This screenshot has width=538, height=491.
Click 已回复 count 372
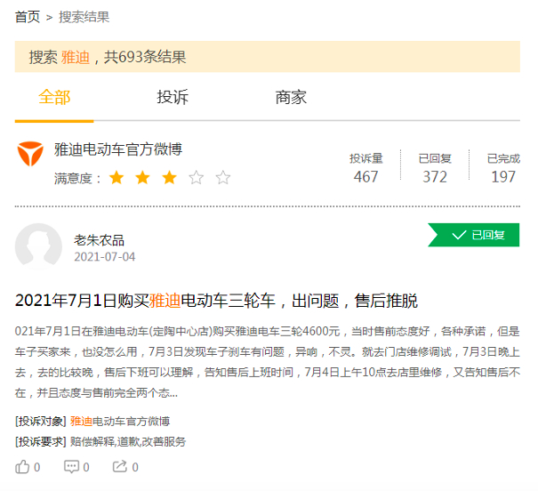(x=435, y=177)
